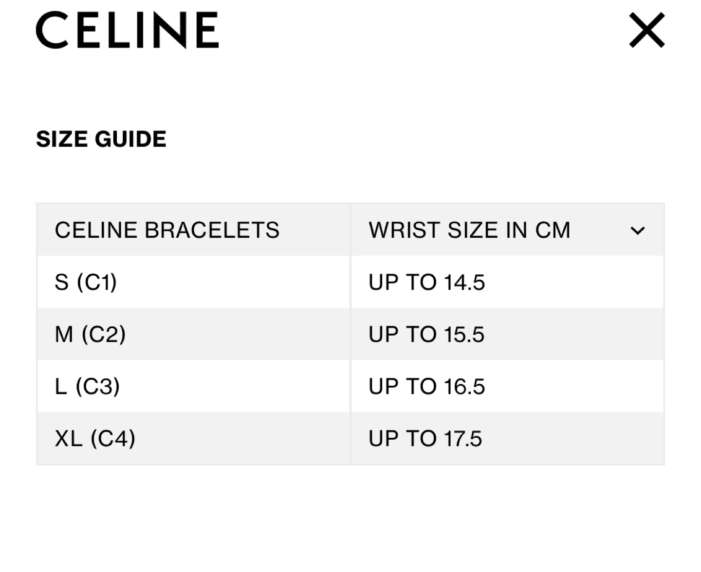
Task: Click the UP TO 14.5 cell
Action: click(x=507, y=282)
